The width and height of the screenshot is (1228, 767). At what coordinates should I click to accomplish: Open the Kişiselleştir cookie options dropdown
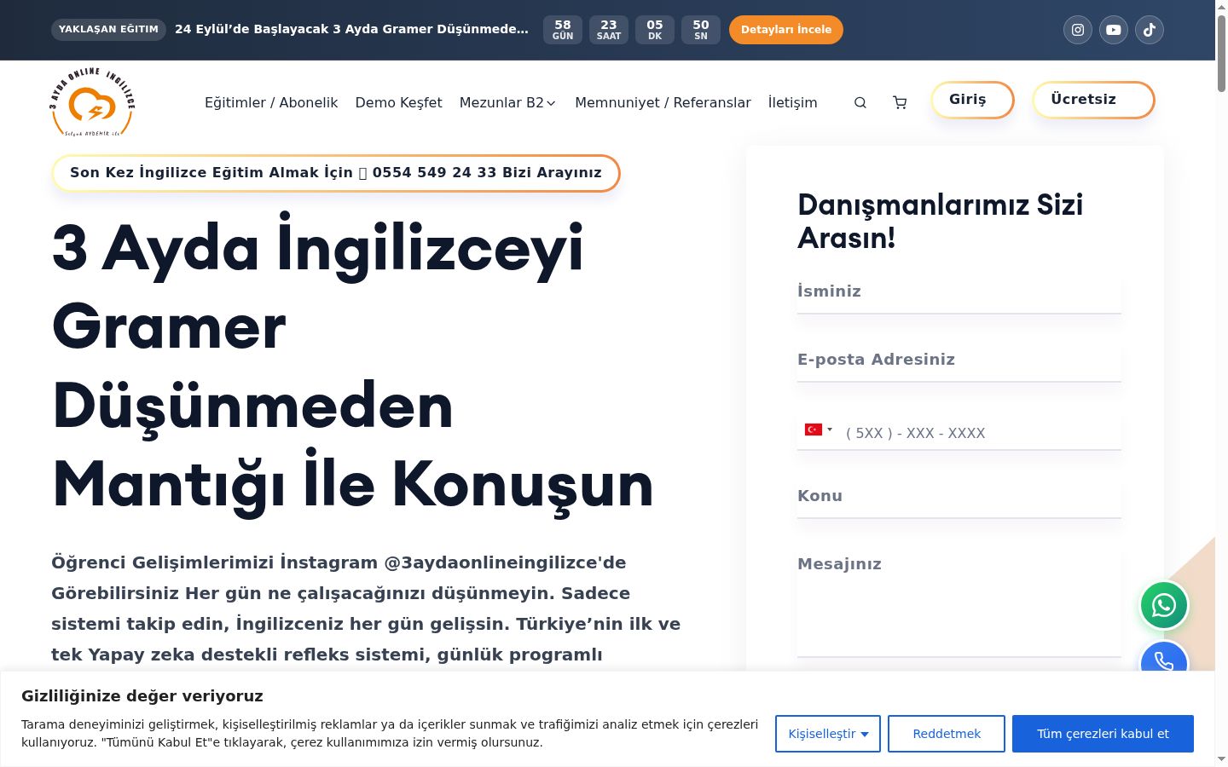click(x=828, y=734)
